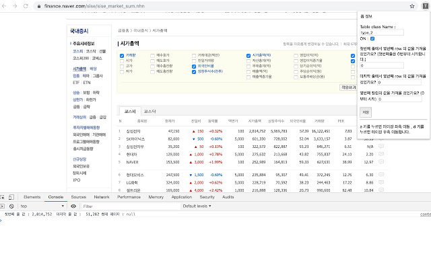Viewport: 431px width, 269px height.
Task: Open SK하이닉스 stock link
Action: [135, 139]
